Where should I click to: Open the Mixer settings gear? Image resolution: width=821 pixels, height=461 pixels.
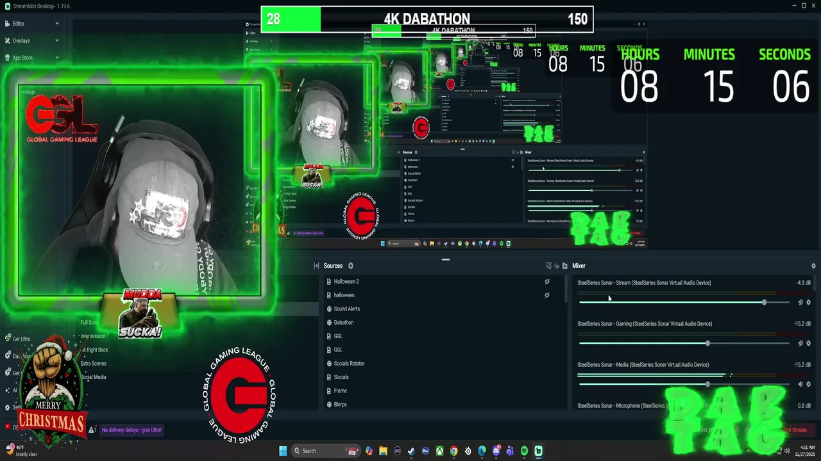pyautogui.click(x=813, y=266)
